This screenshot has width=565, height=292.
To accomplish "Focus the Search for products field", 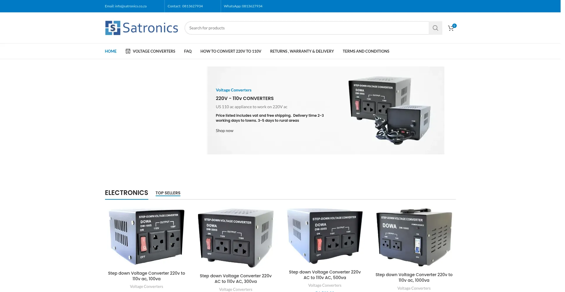I will coord(307,28).
